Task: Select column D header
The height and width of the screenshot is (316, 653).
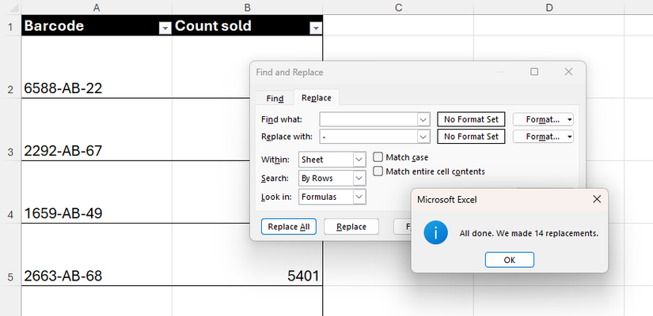Action: coord(549,7)
